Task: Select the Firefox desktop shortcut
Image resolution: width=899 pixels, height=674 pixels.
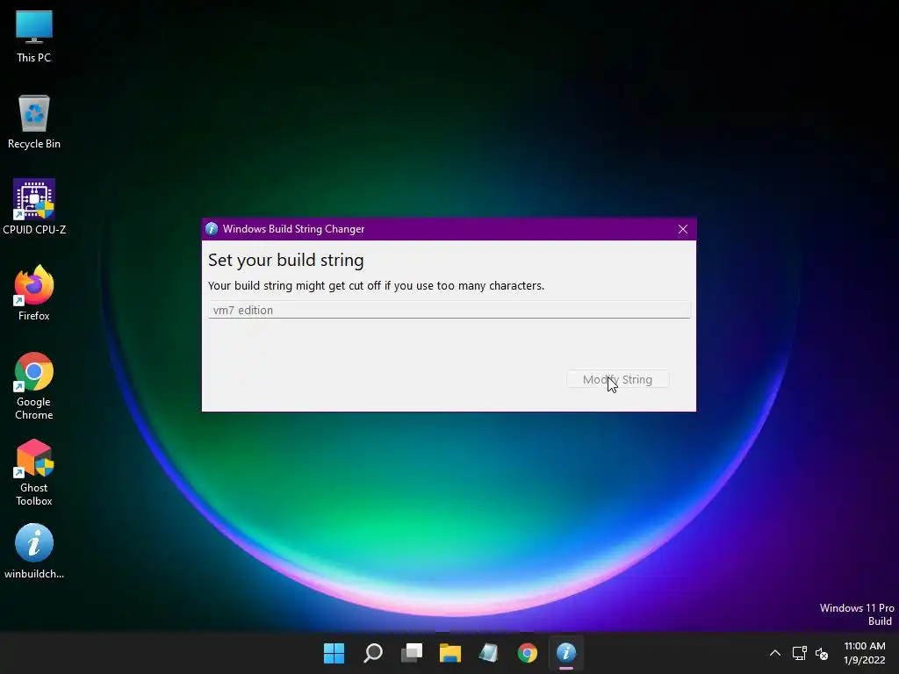Action: pyautogui.click(x=34, y=293)
